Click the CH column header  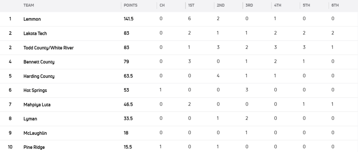click(162, 6)
